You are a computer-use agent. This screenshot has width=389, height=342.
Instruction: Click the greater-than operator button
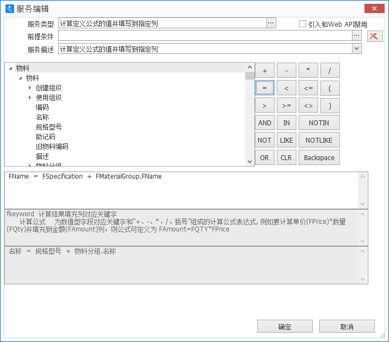point(265,106)
